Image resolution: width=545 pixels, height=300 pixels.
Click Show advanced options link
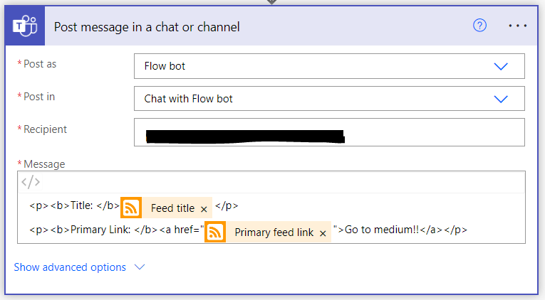(x=70, y=267)
